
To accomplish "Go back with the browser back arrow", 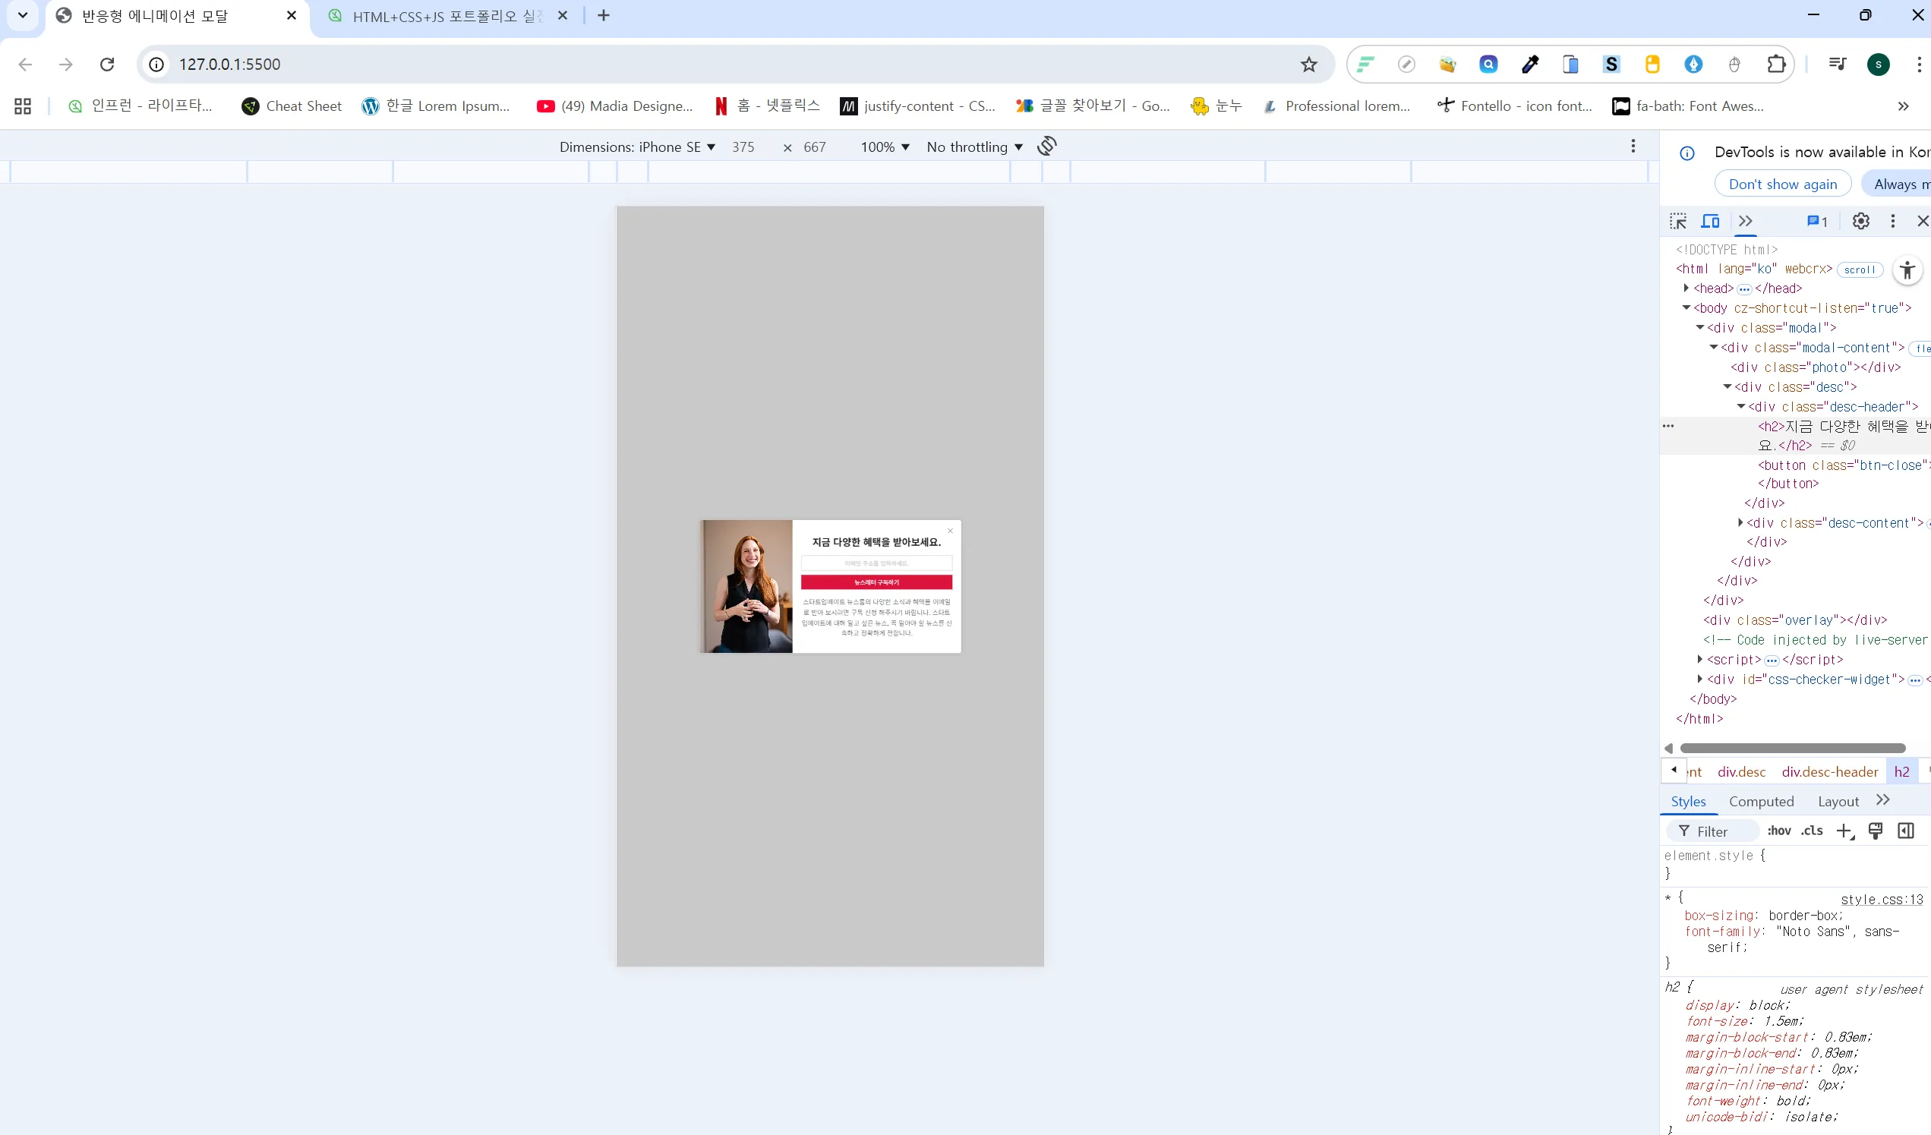I will [25, 65].
